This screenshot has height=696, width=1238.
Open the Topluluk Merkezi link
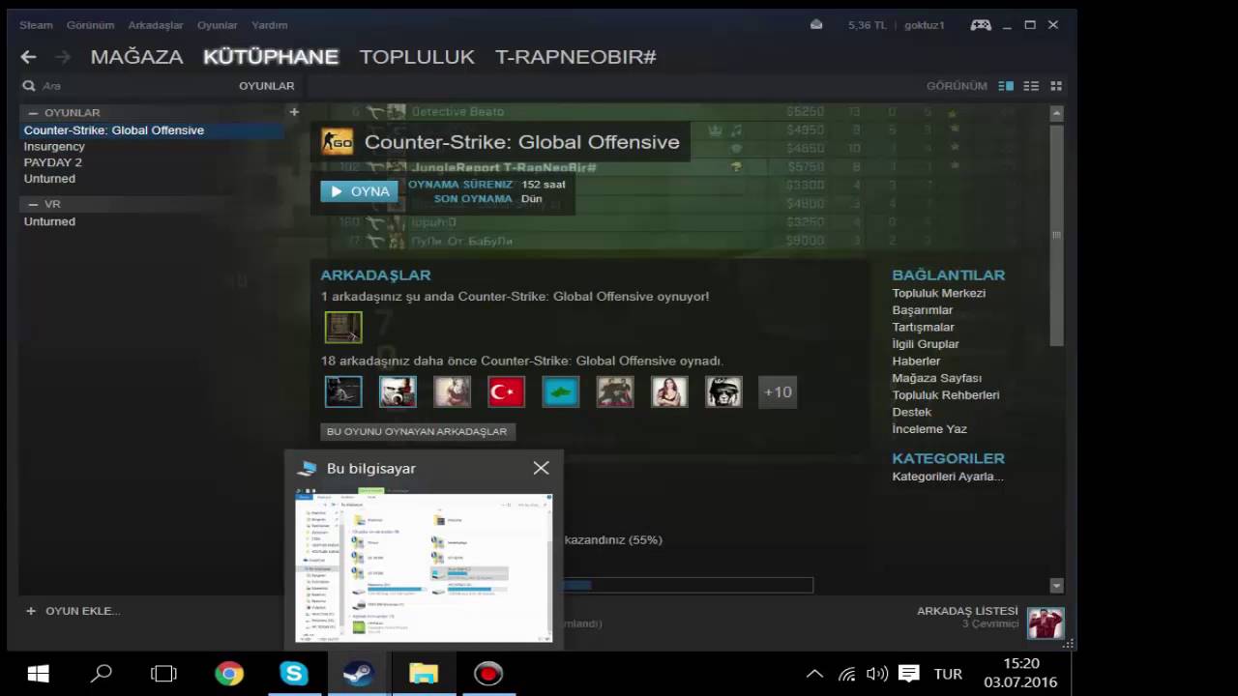938,293
